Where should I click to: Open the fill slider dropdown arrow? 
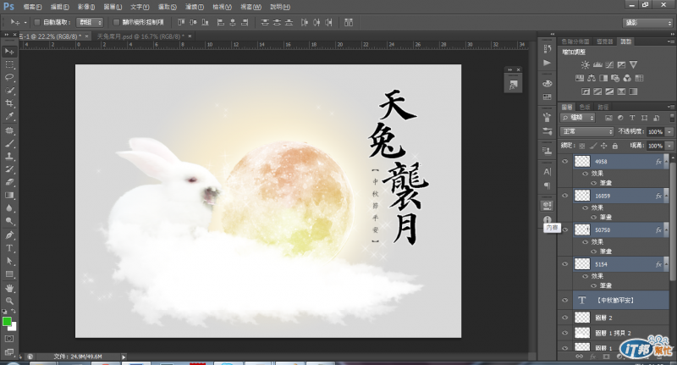669,146
